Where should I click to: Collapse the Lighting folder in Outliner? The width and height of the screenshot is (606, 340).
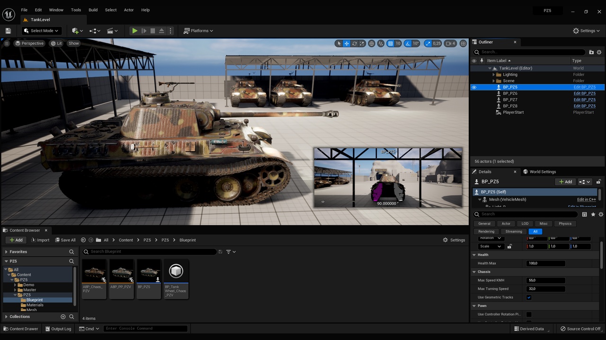point(493,75)
